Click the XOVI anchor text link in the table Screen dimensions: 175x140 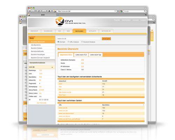(x=61, y=84)
